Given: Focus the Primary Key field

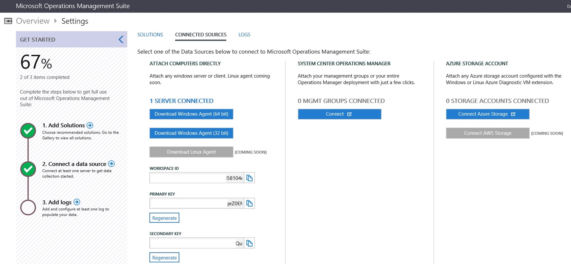Looking at the screenshot, I should (197, 204).
